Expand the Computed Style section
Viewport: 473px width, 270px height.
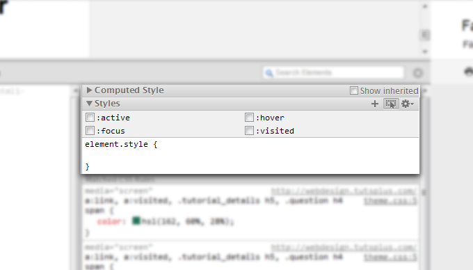(x=89, y=90)
